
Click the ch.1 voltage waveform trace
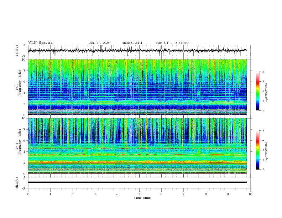click(x=137, y=51)
